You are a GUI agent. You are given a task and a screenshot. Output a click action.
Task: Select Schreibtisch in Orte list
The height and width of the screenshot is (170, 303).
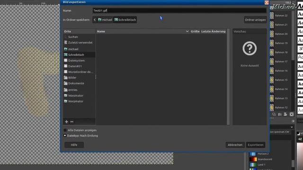[x=79, y=55]
